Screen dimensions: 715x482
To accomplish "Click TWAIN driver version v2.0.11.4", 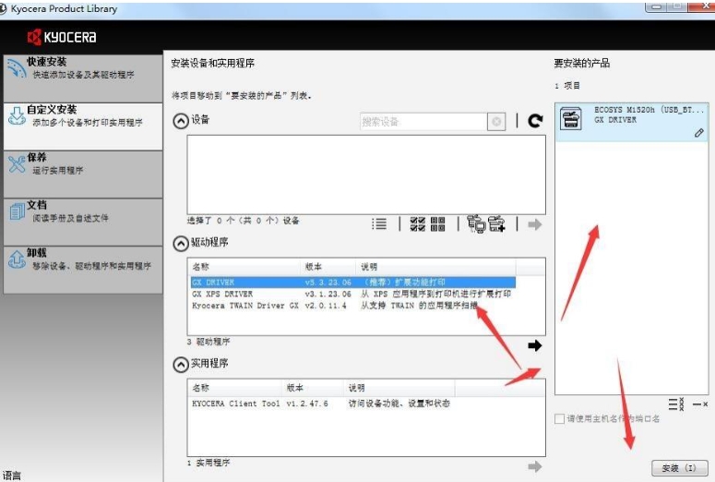I will (x=326, y=306).
